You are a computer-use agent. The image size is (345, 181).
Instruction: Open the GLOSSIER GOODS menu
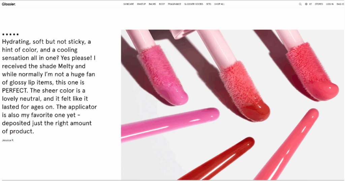click(194, 4)
